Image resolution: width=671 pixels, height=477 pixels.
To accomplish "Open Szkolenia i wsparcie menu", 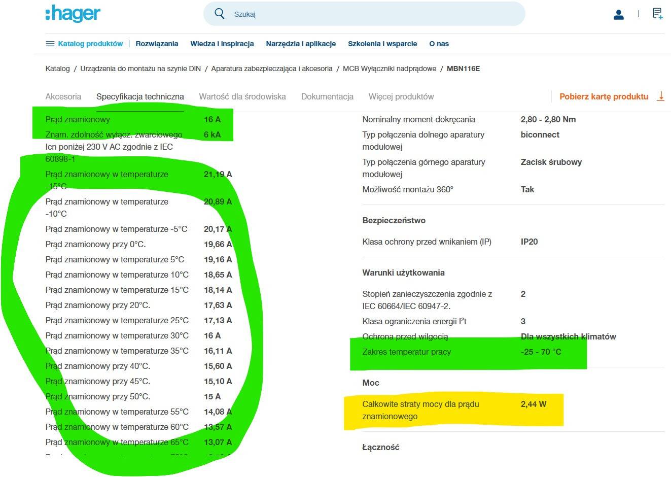I will coord(382,44).
